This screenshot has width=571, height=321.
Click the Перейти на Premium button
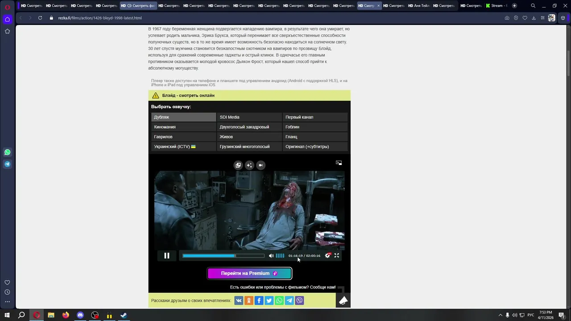click(249, 273)
